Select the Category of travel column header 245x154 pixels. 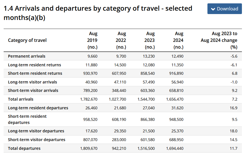coord(27,40)
